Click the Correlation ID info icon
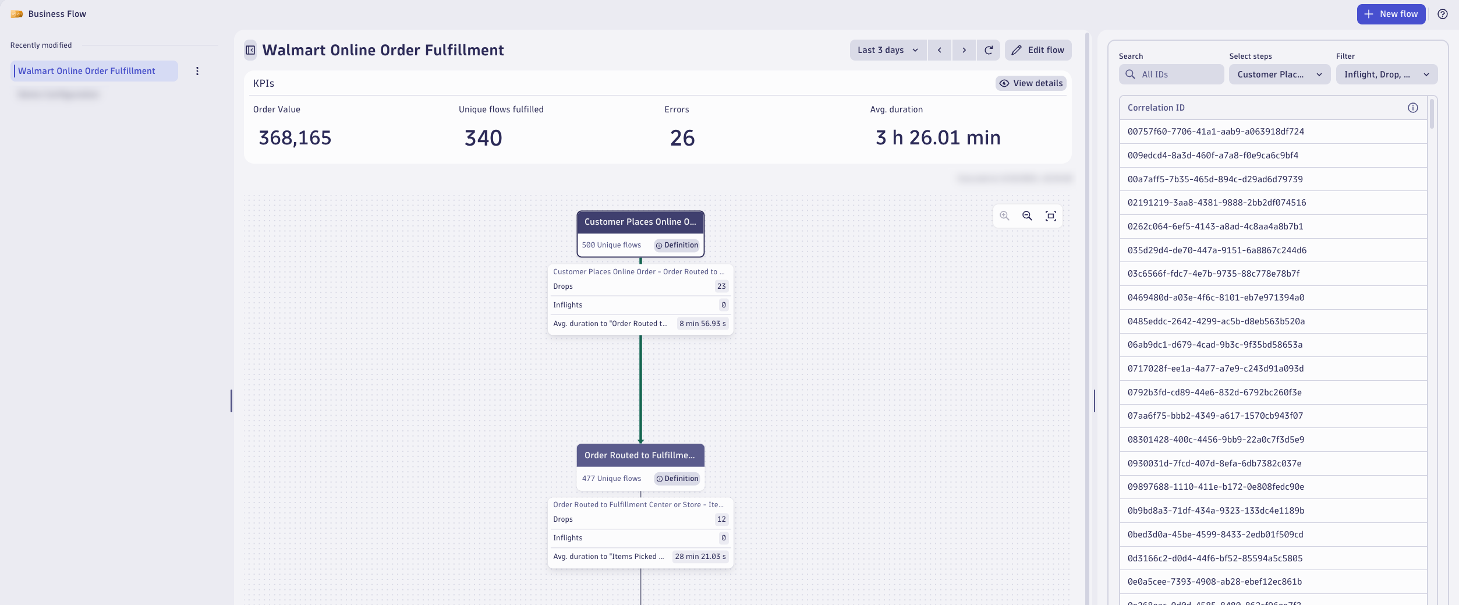The height and width of the screenshot is (605, 1459). (1413, 108)
